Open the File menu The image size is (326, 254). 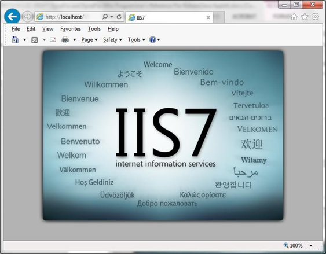16,29
